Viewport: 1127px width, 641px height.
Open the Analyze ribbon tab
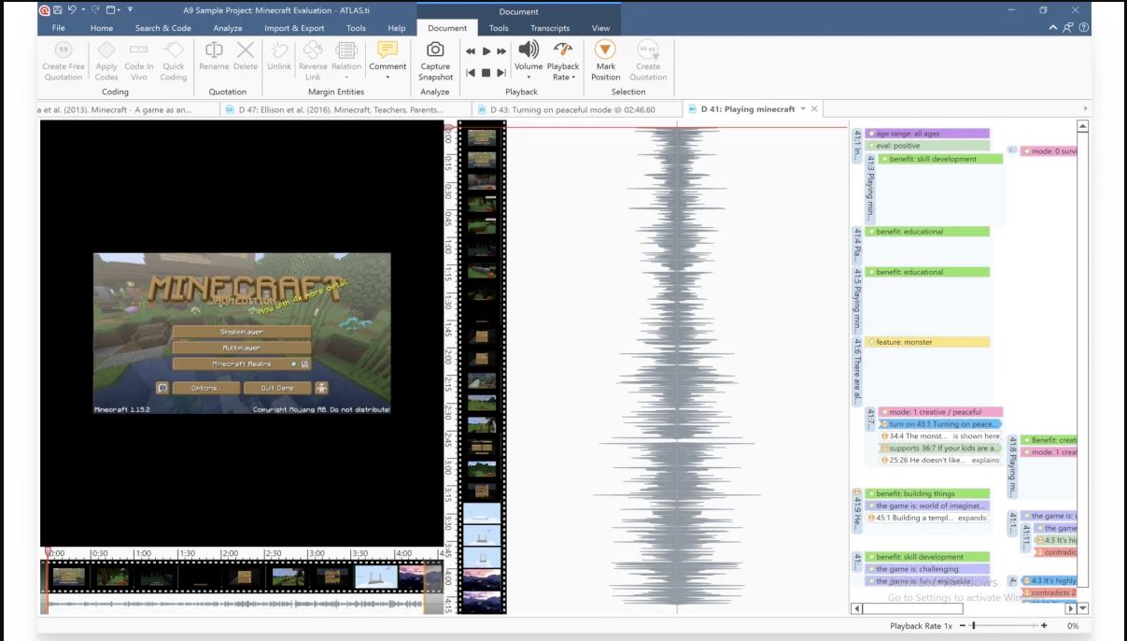coord(228,28)
